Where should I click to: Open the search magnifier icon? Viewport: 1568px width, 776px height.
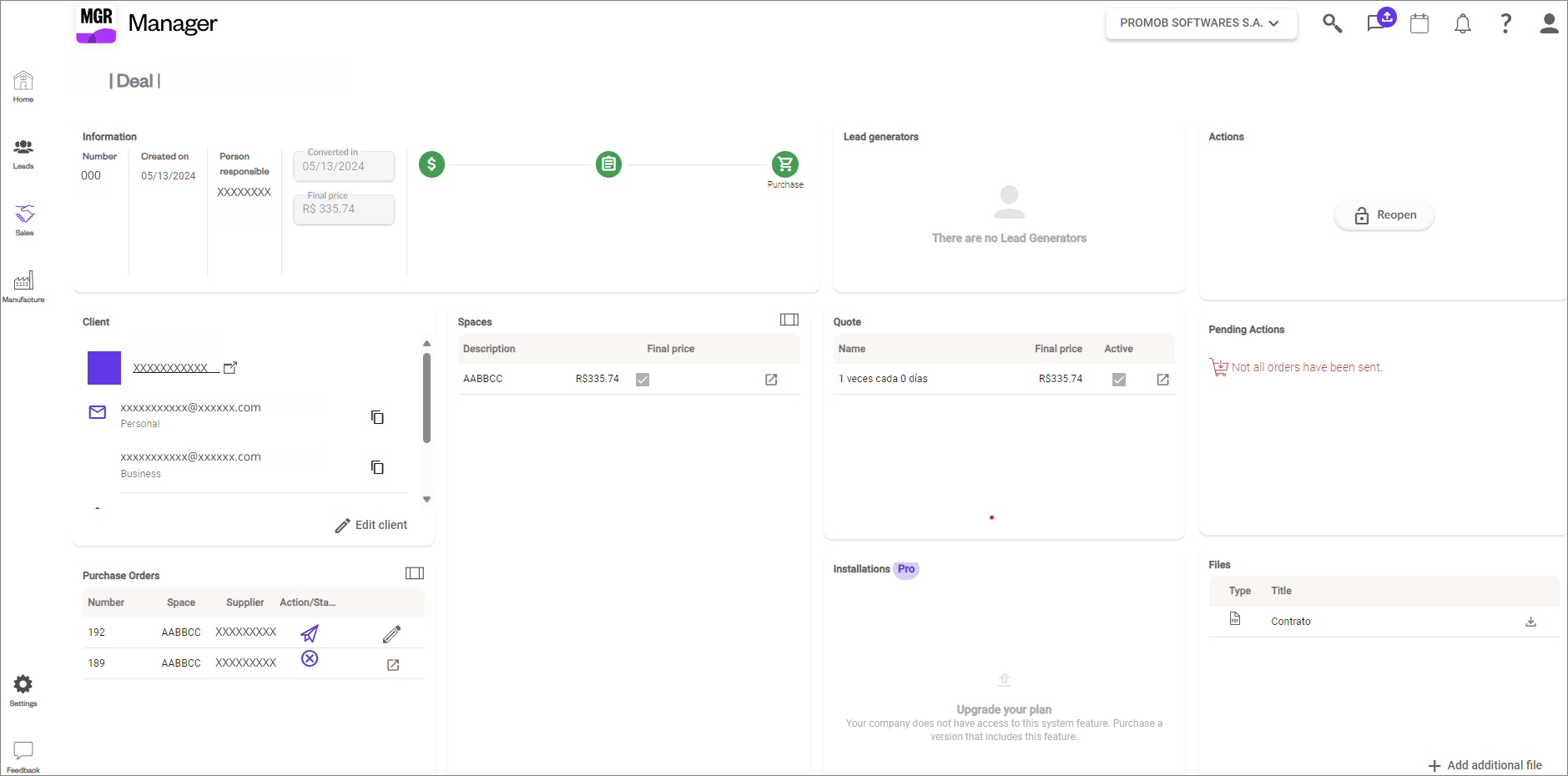pyautogui.click(x=1332, y=23)
